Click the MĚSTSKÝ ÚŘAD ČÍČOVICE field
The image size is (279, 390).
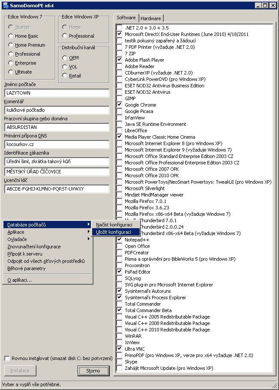57,172
